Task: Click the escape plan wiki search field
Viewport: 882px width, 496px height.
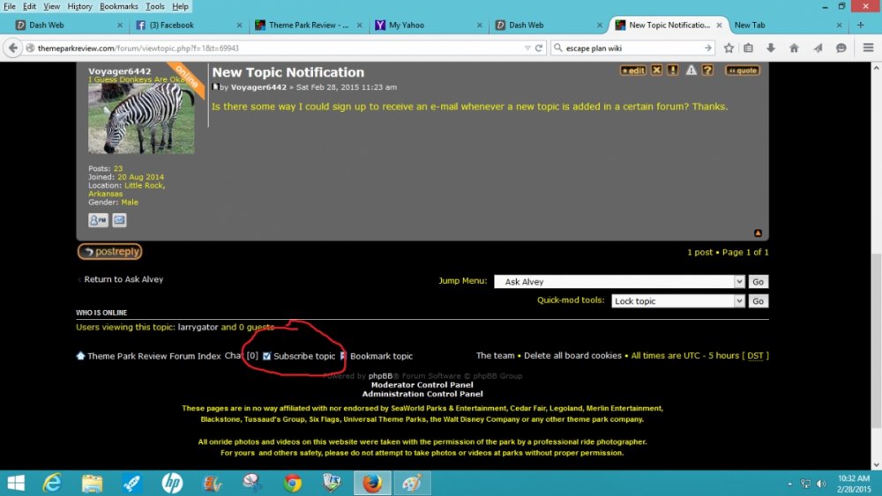Action: [x=626, y=48]
